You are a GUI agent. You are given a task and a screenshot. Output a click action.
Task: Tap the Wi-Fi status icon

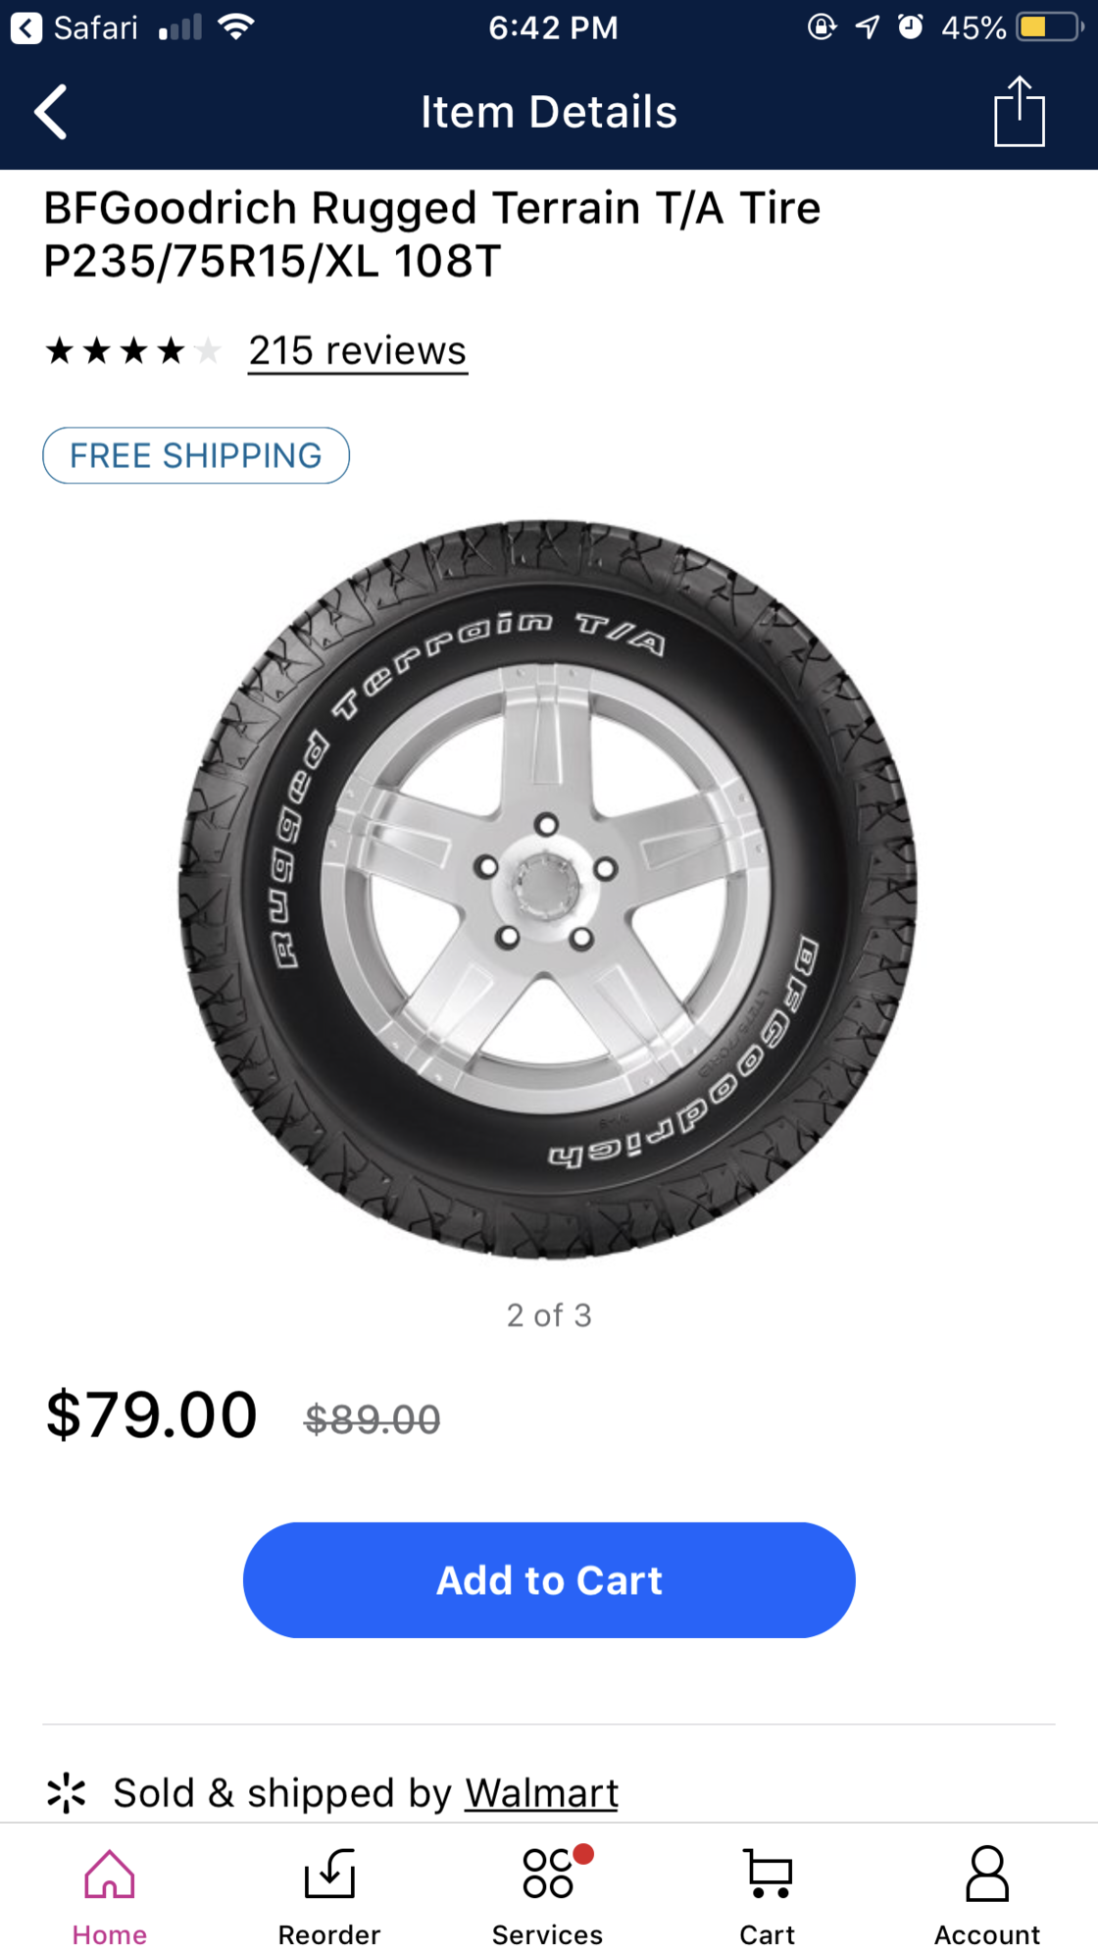(x=236, y=27)
